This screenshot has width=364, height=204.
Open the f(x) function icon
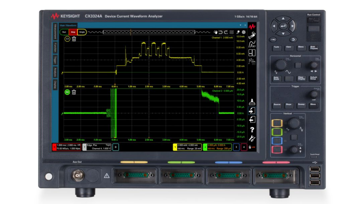click(x=252, y=44)
